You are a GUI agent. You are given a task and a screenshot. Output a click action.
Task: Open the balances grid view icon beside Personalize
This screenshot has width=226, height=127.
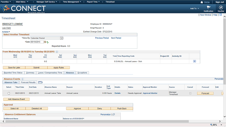tap(114, 114)
